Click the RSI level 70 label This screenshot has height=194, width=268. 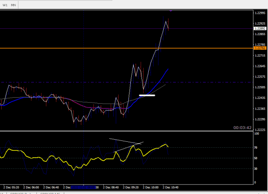pyautogui.click(x=256, y=148)
